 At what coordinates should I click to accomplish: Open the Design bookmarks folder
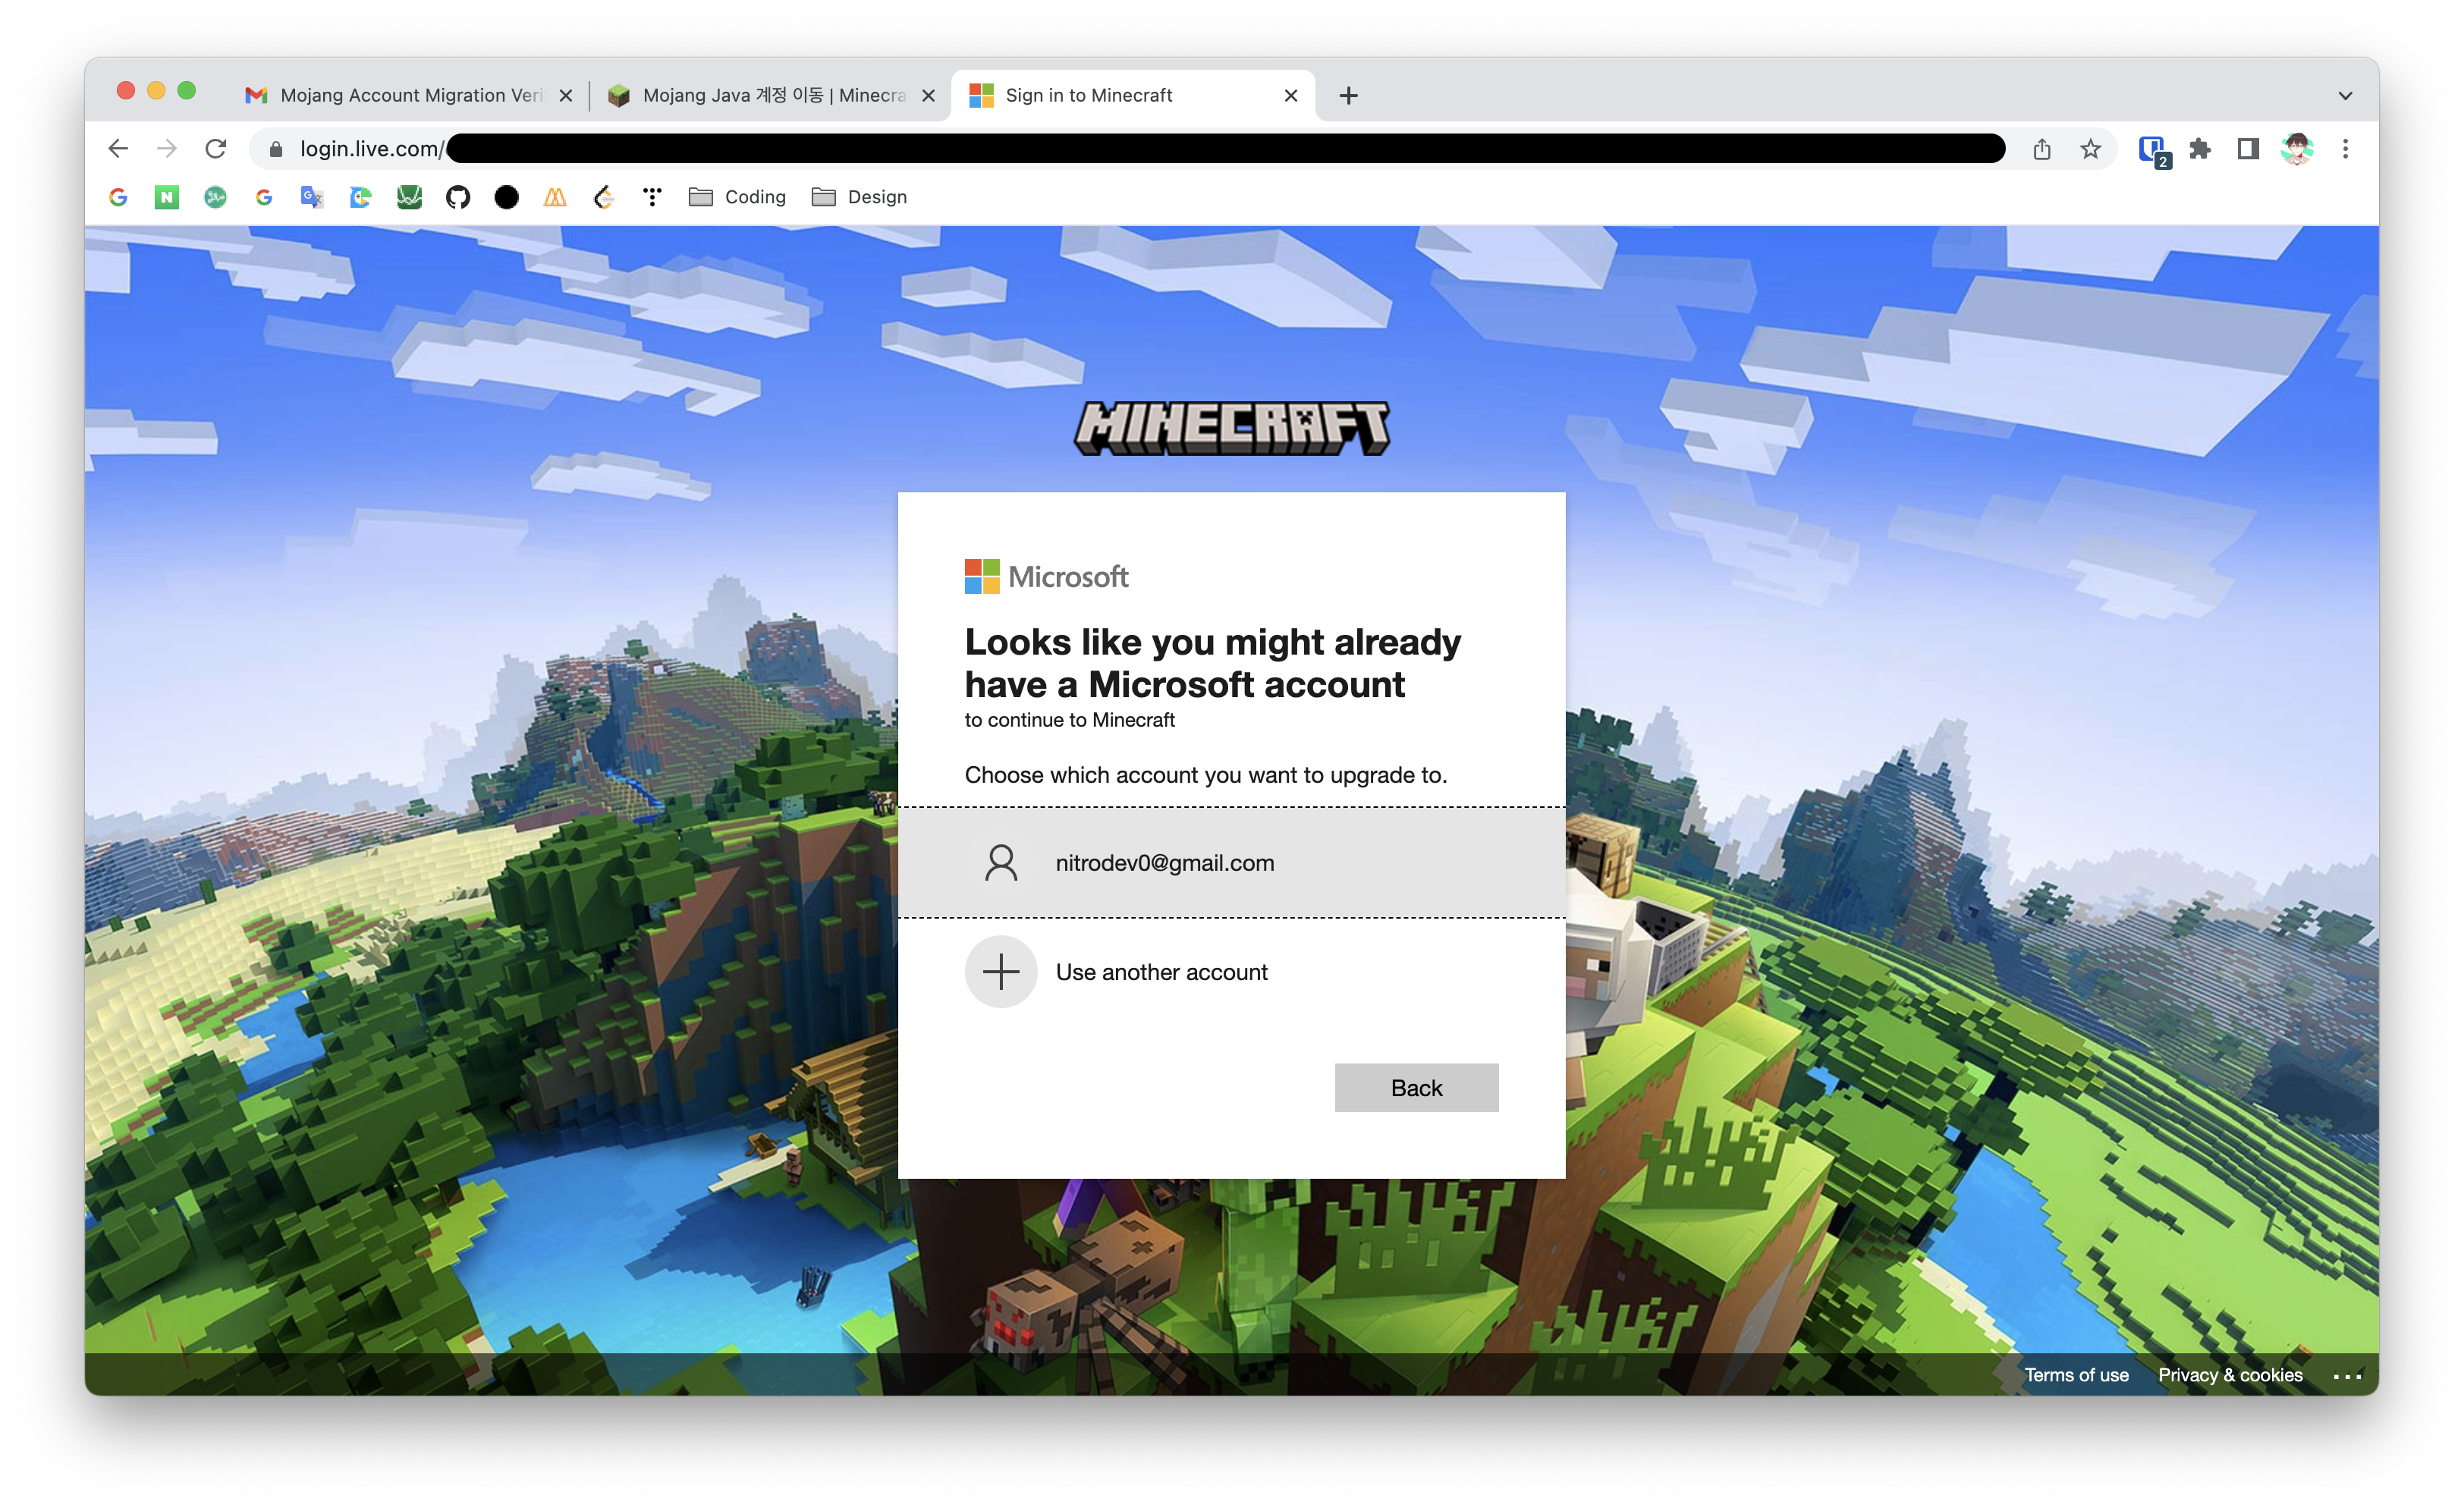pyautogui.click(x=860, y=197)
